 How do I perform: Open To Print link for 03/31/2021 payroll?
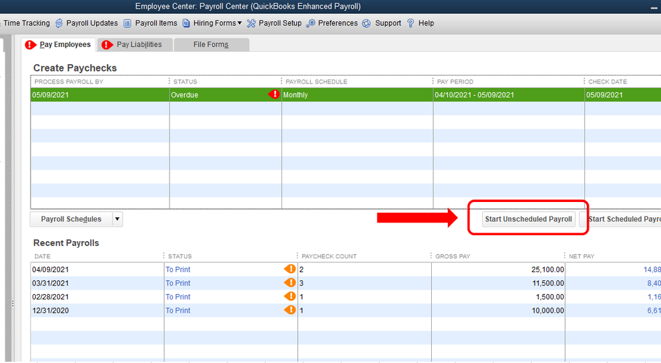click(x=178, y=283)
